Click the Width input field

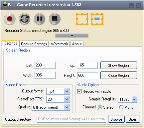coord(45,75)
